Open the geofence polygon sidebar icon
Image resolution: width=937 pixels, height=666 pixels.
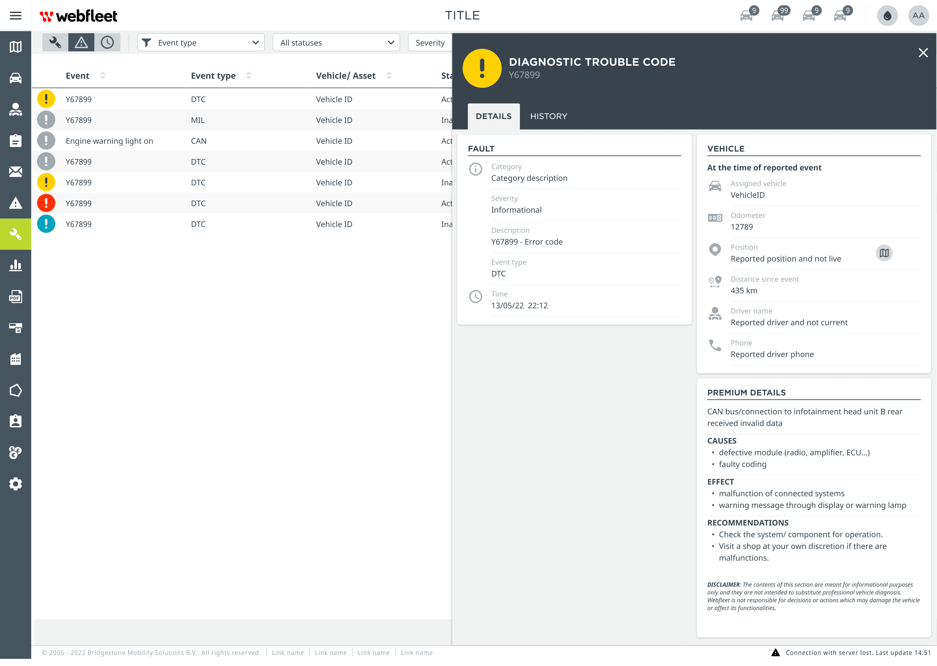[16, 390]
